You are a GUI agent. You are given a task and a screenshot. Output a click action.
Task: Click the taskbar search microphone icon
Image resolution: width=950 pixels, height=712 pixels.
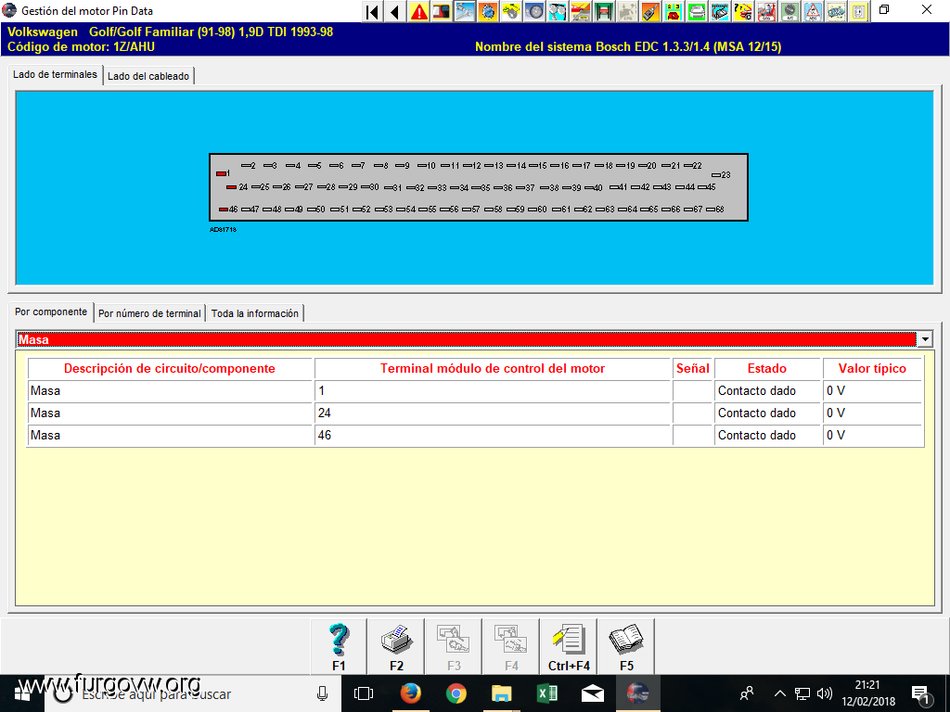(x=322, y=693)
